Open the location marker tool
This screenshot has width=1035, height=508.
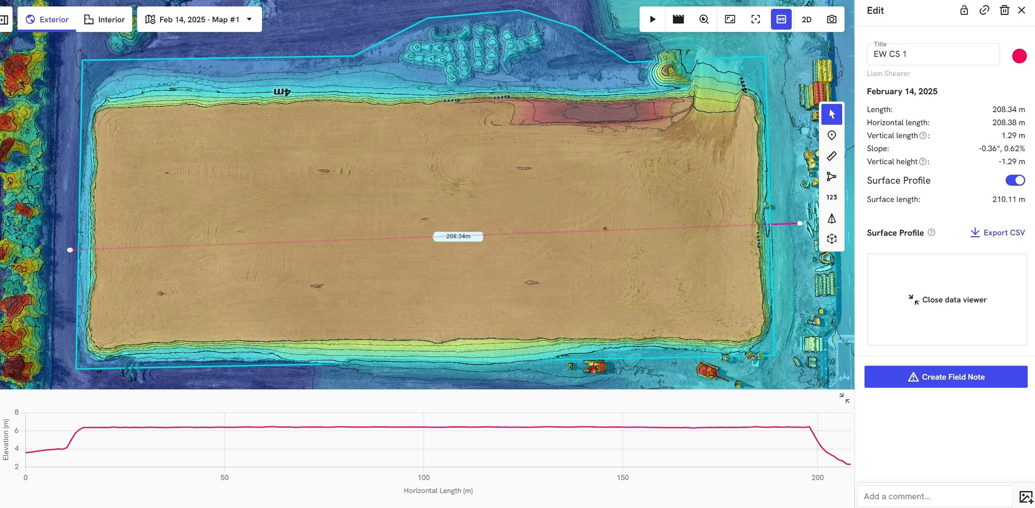tap(831, 135)
